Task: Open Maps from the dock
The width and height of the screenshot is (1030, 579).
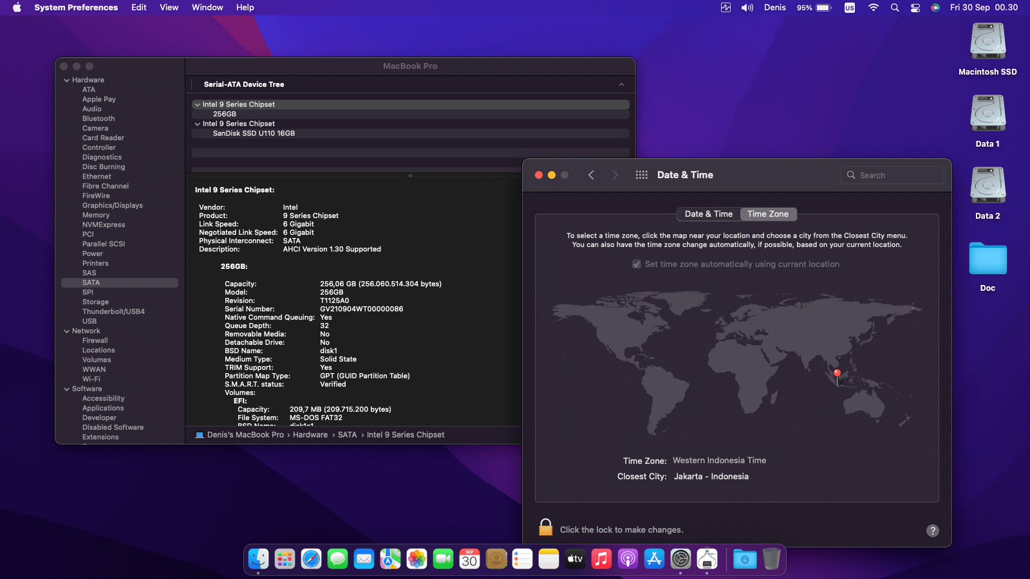Action: tap(390, 558)
